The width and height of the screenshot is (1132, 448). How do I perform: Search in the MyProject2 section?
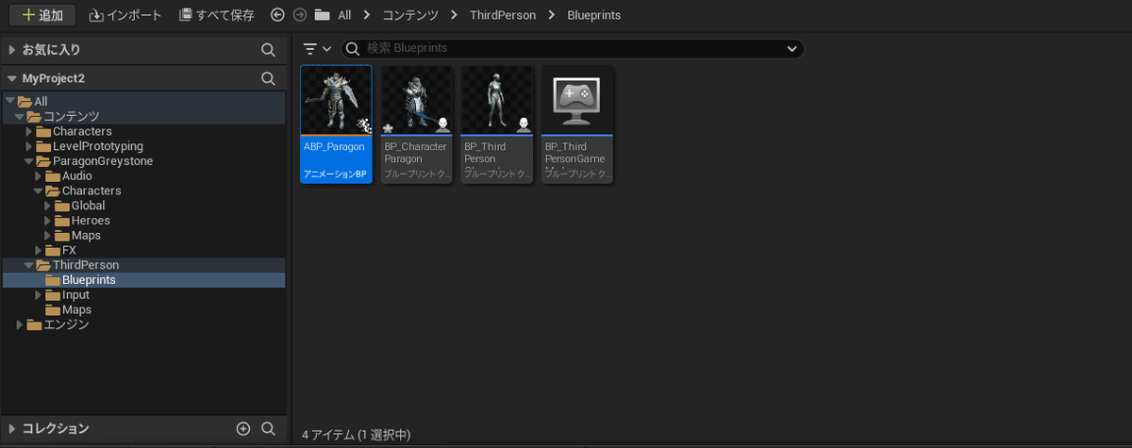[268, 79]
